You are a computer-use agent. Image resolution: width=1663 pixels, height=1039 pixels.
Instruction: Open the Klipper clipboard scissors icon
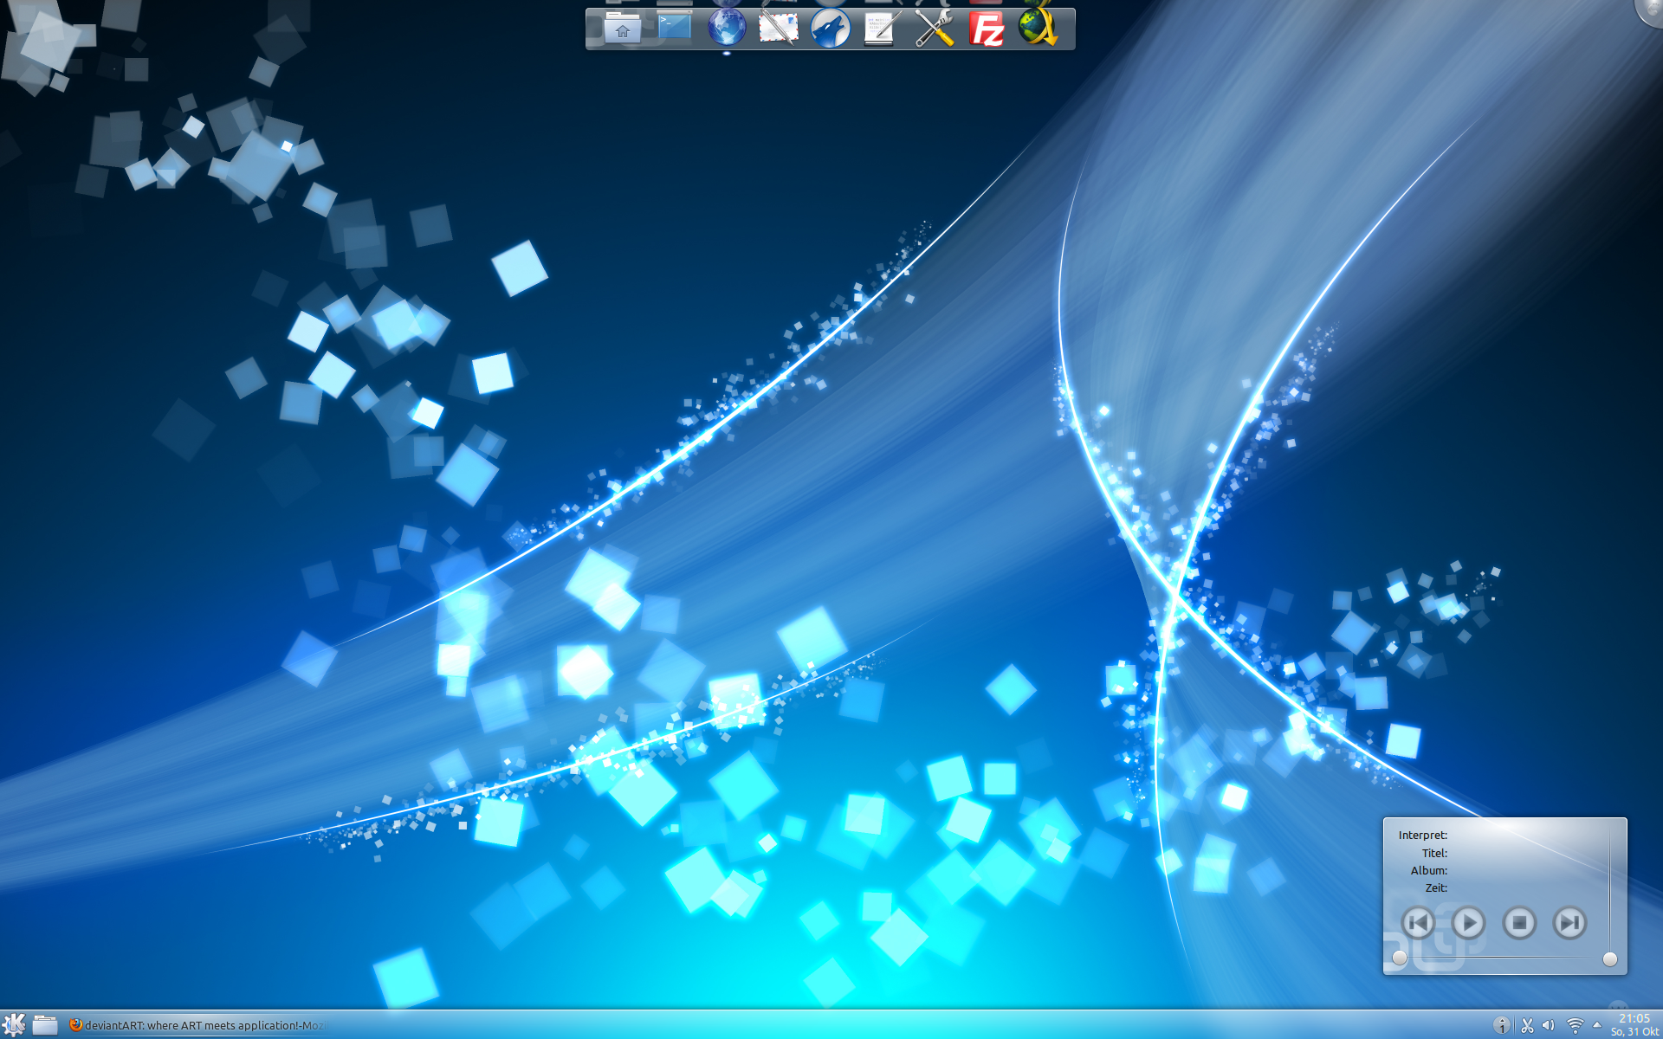coord(1527,1026)
